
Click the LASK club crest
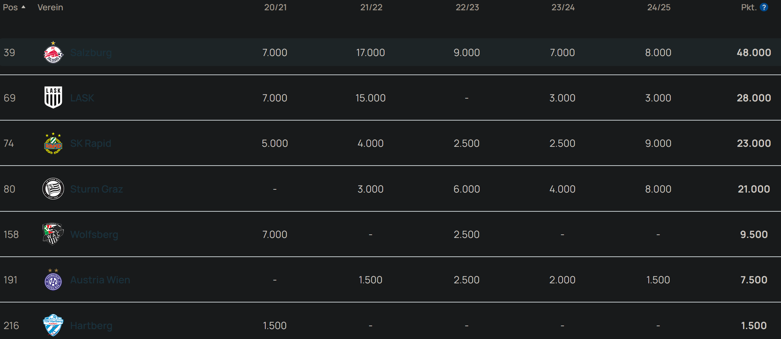(53, 97)
